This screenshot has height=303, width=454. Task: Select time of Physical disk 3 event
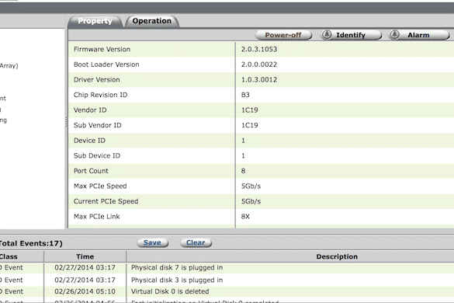coord(85,280)
